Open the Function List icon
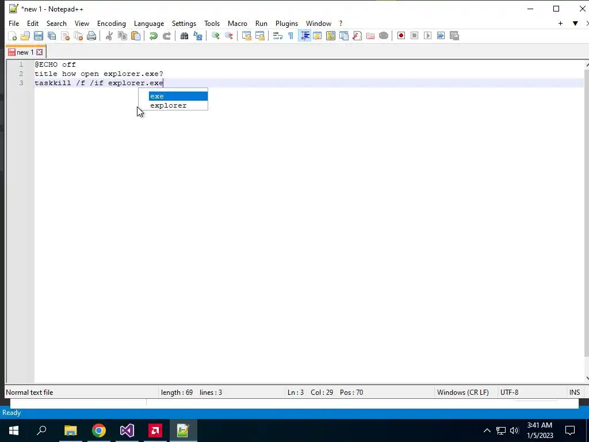Image resolution: width=589 pixels, height=442 pixels. tap(357, 36)
